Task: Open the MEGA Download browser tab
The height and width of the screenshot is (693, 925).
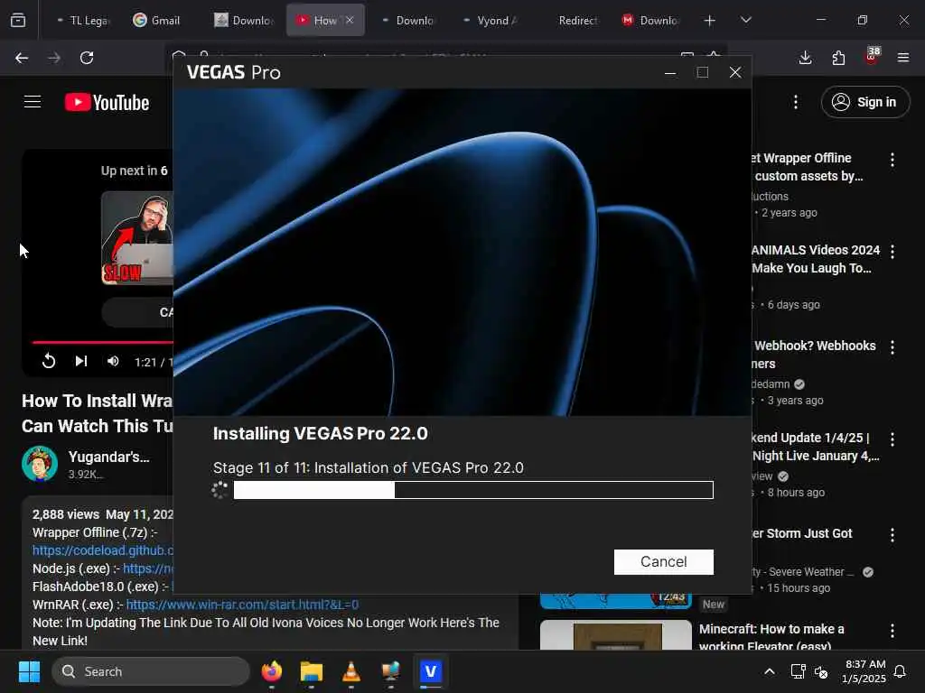Action: (650, 20)
